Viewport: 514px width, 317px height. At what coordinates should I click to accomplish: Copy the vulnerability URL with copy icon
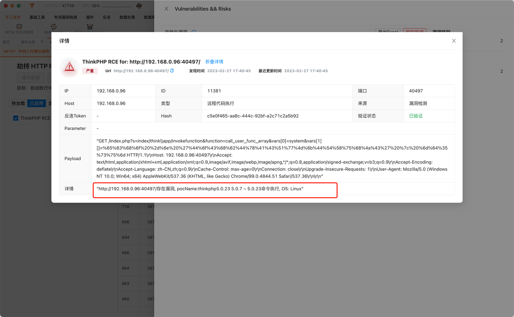click(172, 71)
